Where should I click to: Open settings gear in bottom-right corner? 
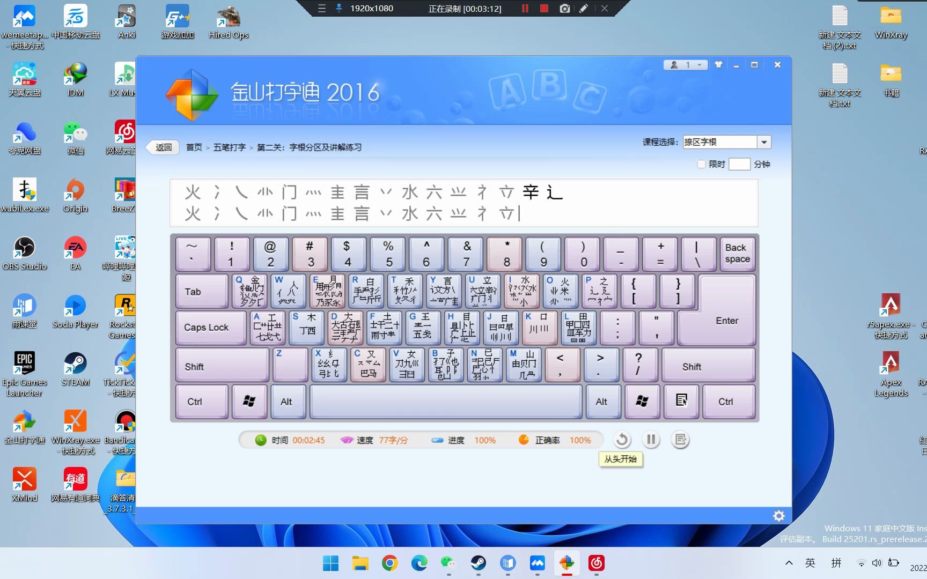[778, 516]
